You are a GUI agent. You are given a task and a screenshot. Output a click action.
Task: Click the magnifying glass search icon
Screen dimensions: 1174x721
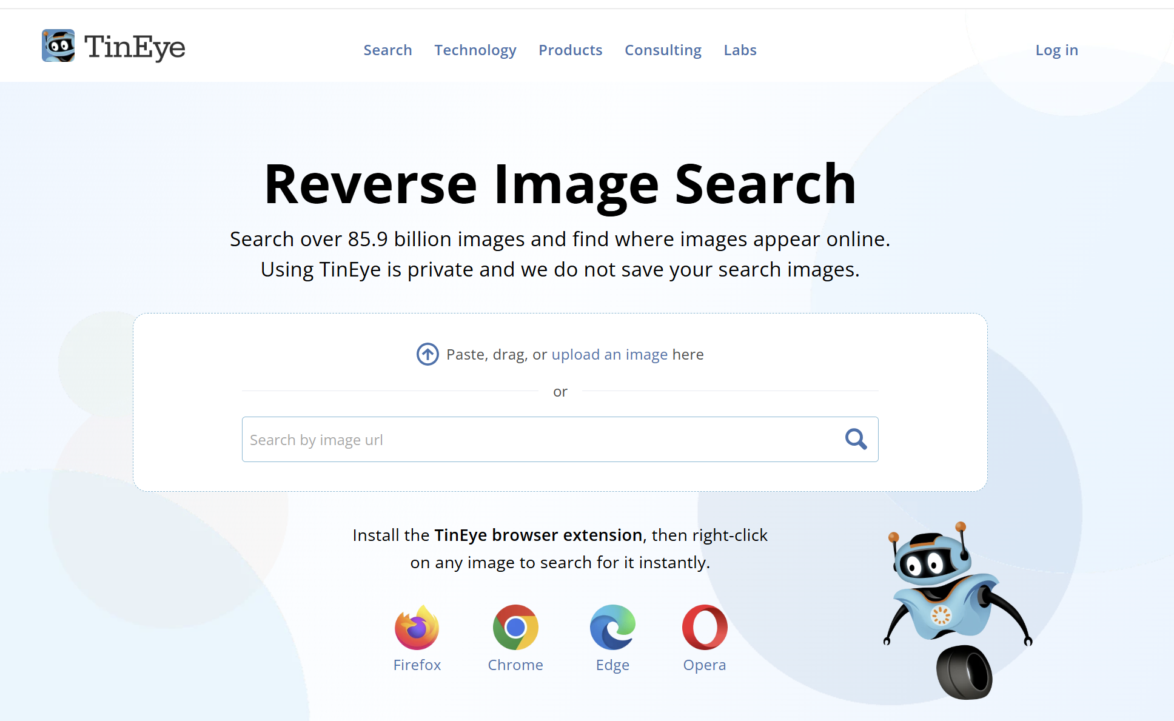856,439
